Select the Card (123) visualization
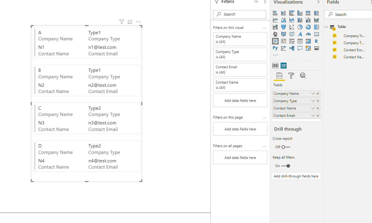 coord(317,34)
